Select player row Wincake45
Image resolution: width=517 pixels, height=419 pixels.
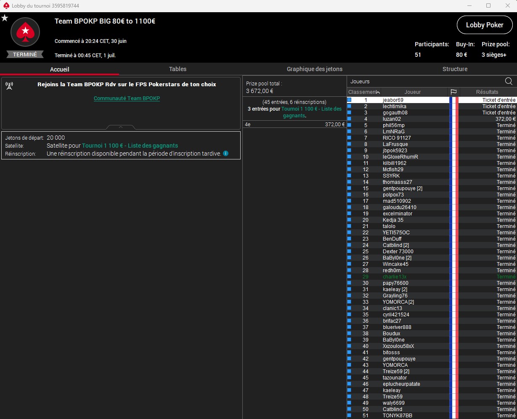(432, 264)
